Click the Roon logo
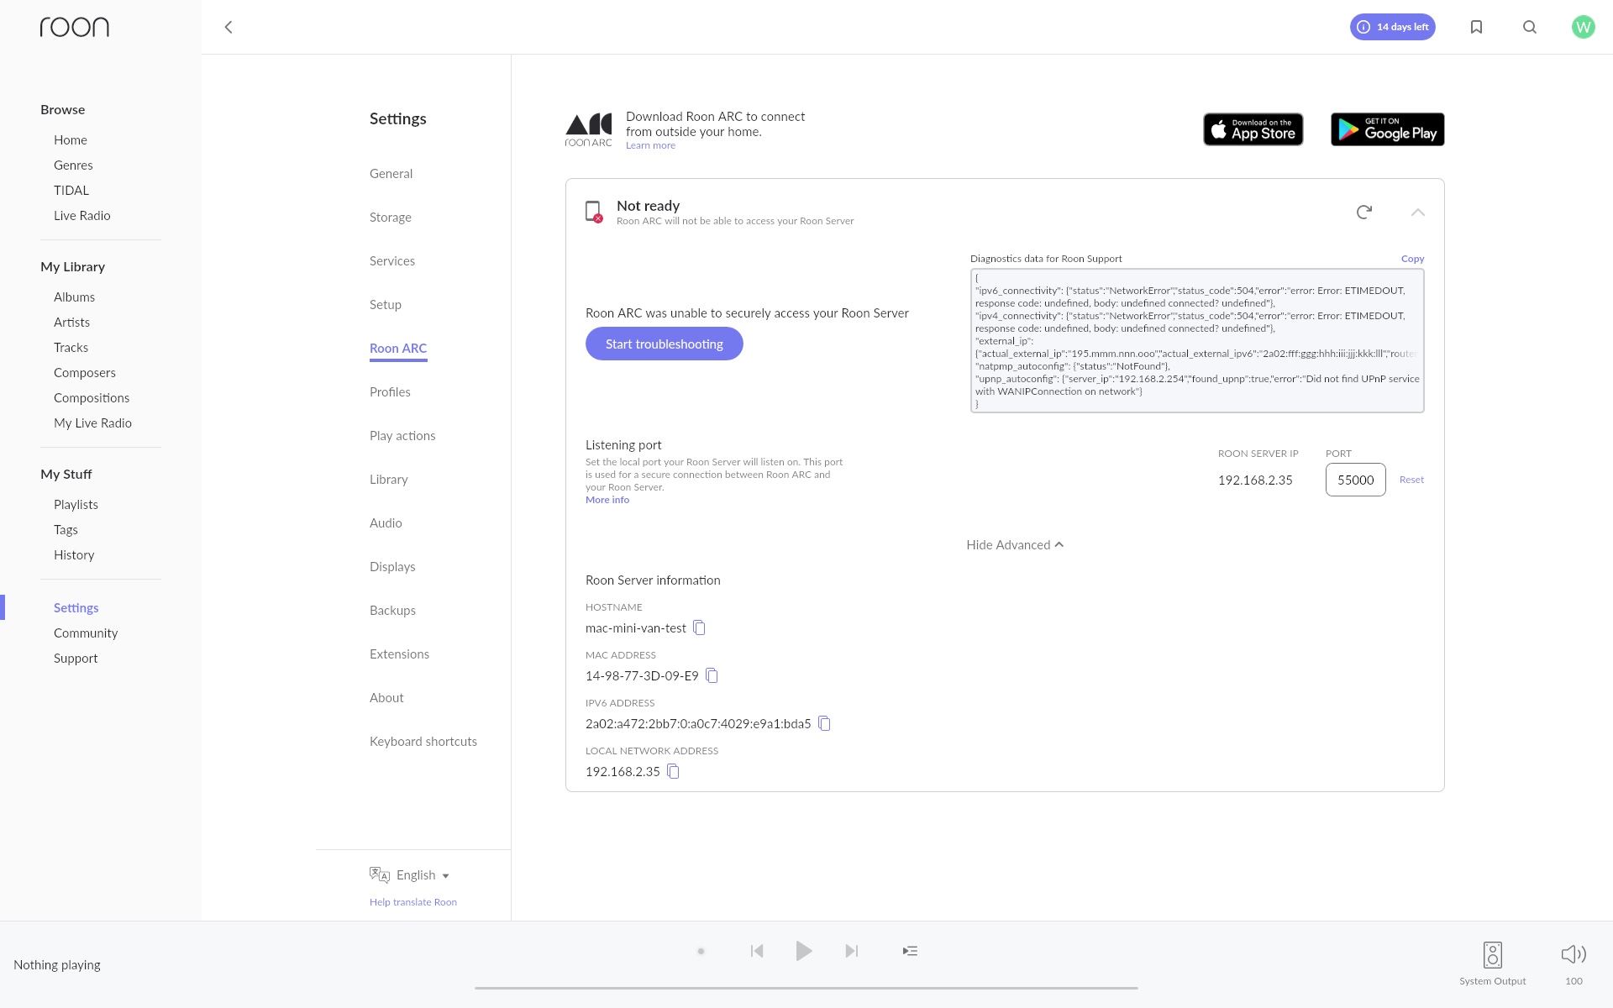The image size is (1613, 1008). 75,27
